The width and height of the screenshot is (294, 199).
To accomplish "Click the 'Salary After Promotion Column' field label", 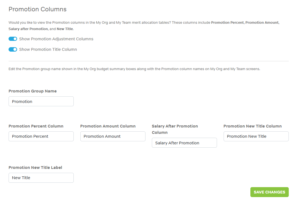I will (x=175, y=129).
